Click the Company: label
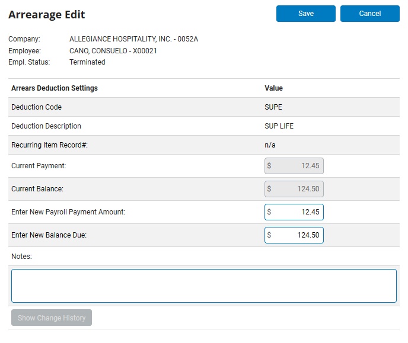The height and width of the screenshot is (343, 408). (24, 39)
